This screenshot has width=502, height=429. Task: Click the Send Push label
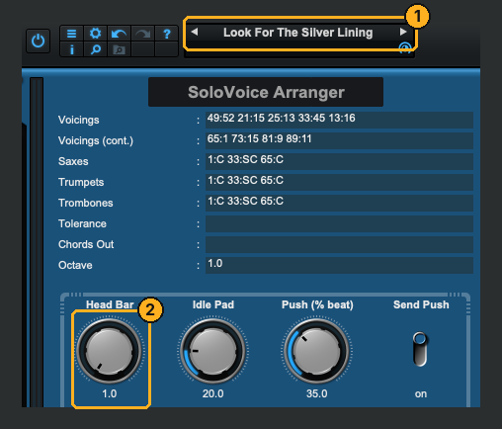coord(421,304)
